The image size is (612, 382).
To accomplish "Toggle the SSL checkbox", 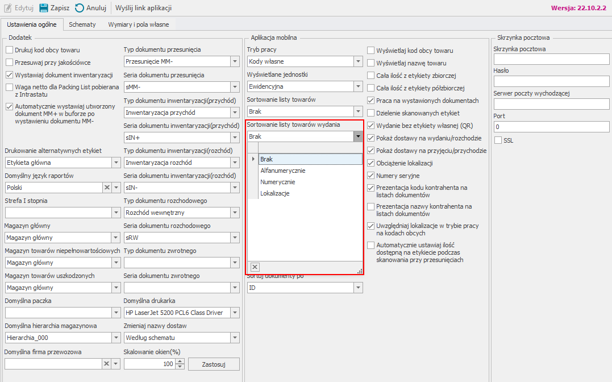I will [498, 140].
